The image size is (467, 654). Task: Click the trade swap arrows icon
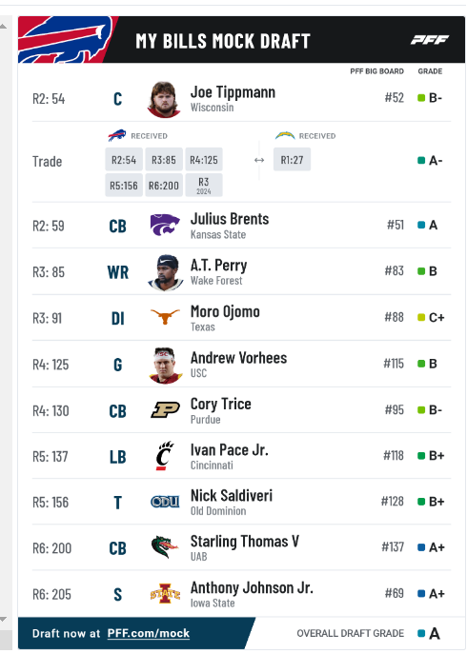[259, 160]
